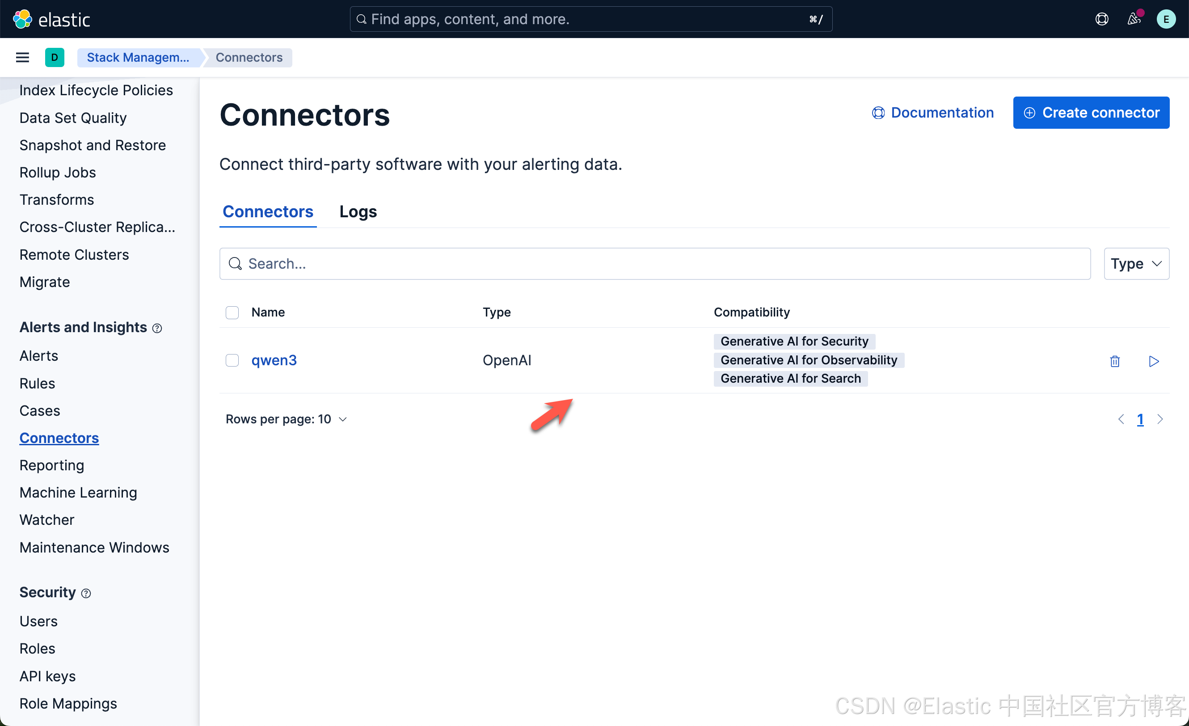The width and height of the screenshot is (1189, 726).
Task: Open the user avatar menu
Action: point(1166,19)
